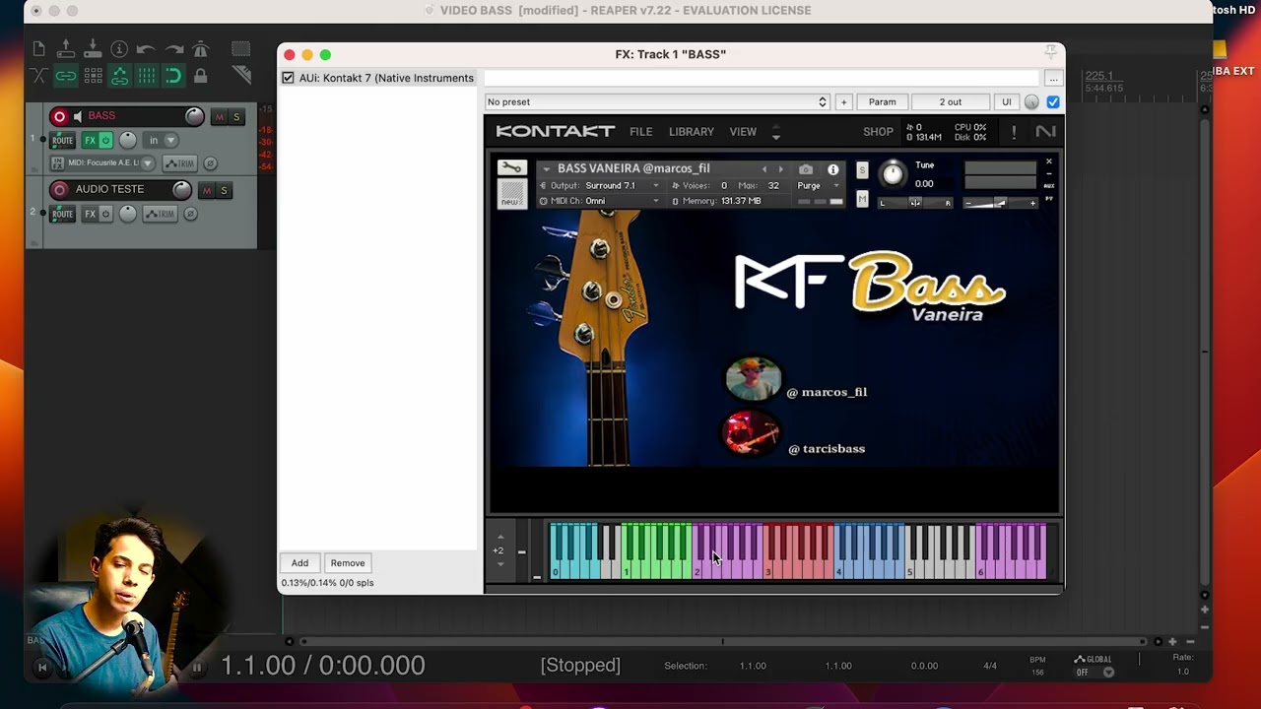
Task: Click previous instrument left arrow in Kontakt
Action: click(x=763, y=169)
